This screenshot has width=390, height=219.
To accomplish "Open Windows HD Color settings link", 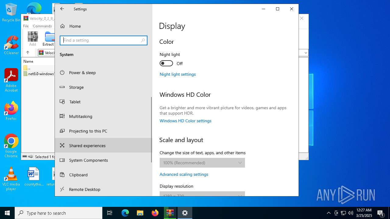I will (185, 121).
